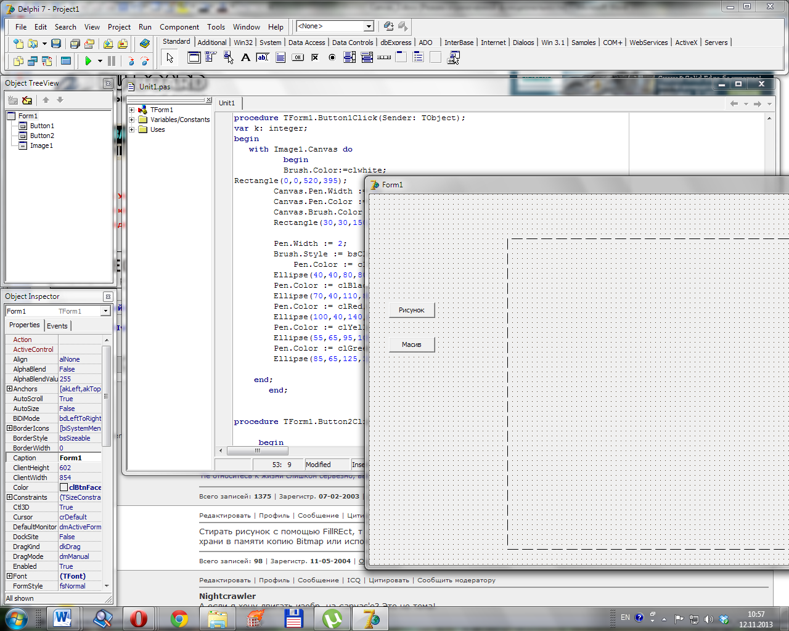
Task: Click Toggle Form/Unit toolbar icon
Action: coord(47,61)
